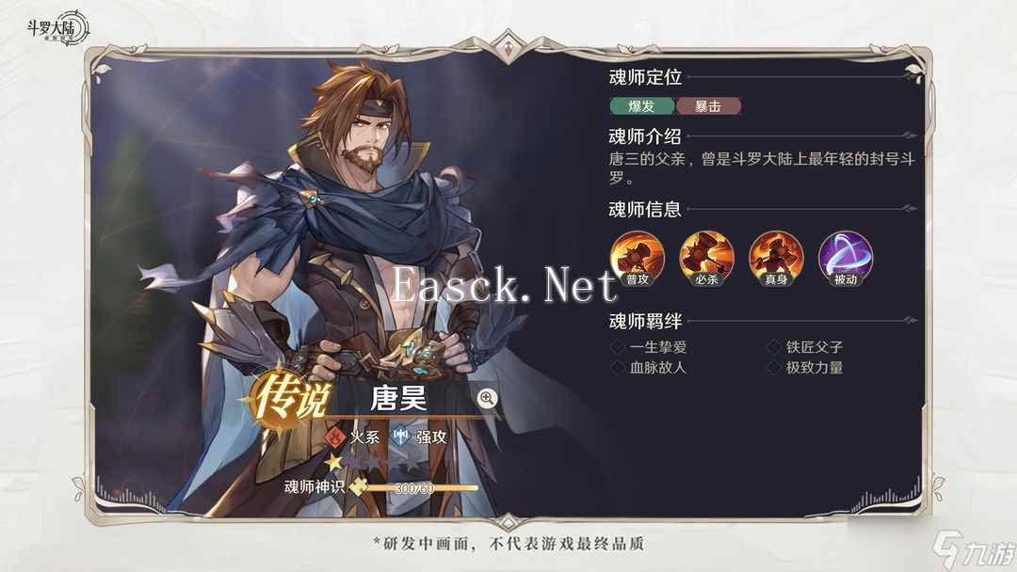Toggle the 血脉故人 bond diamond
This screenshot has height=572, width=1017.
[618, 368]
